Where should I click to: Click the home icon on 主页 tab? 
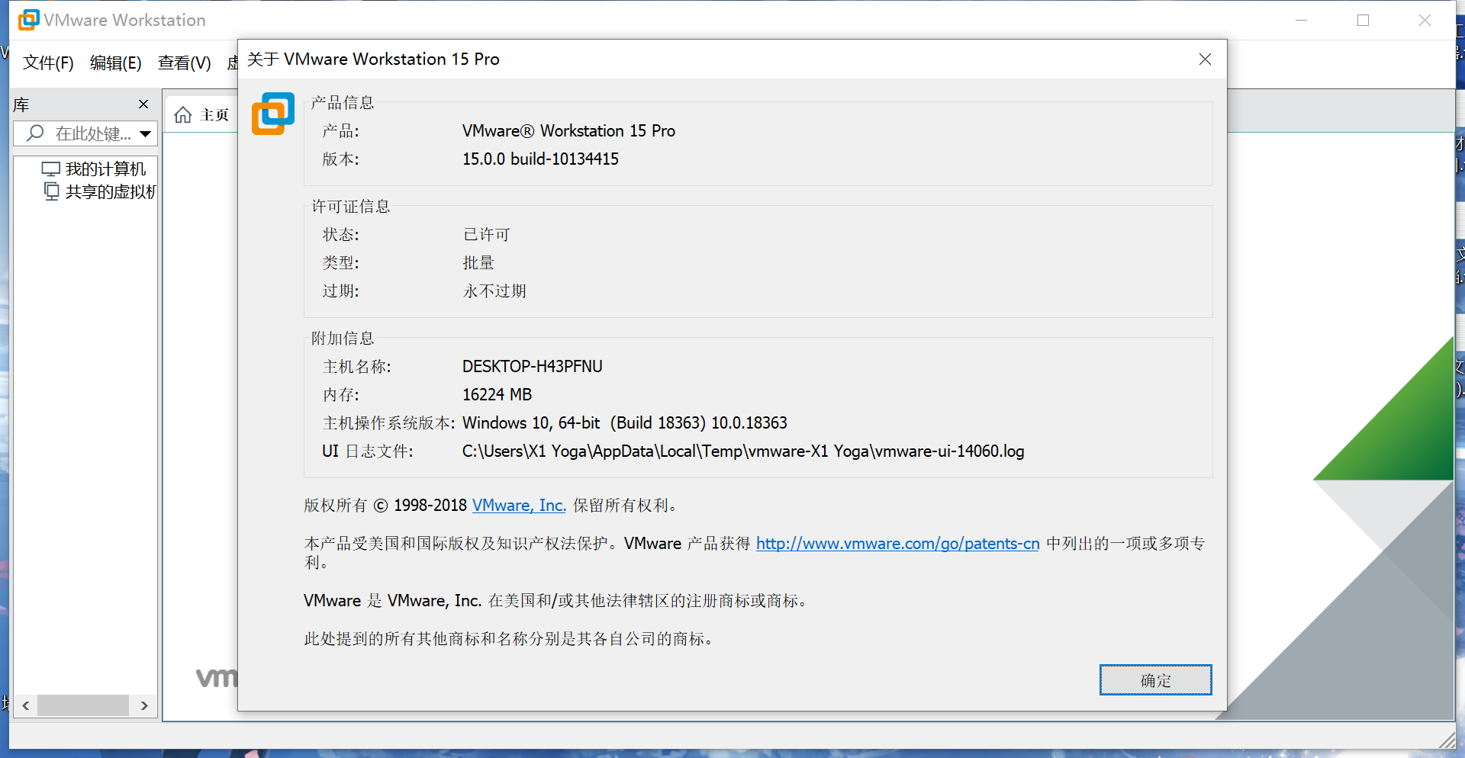pos(183,115)
